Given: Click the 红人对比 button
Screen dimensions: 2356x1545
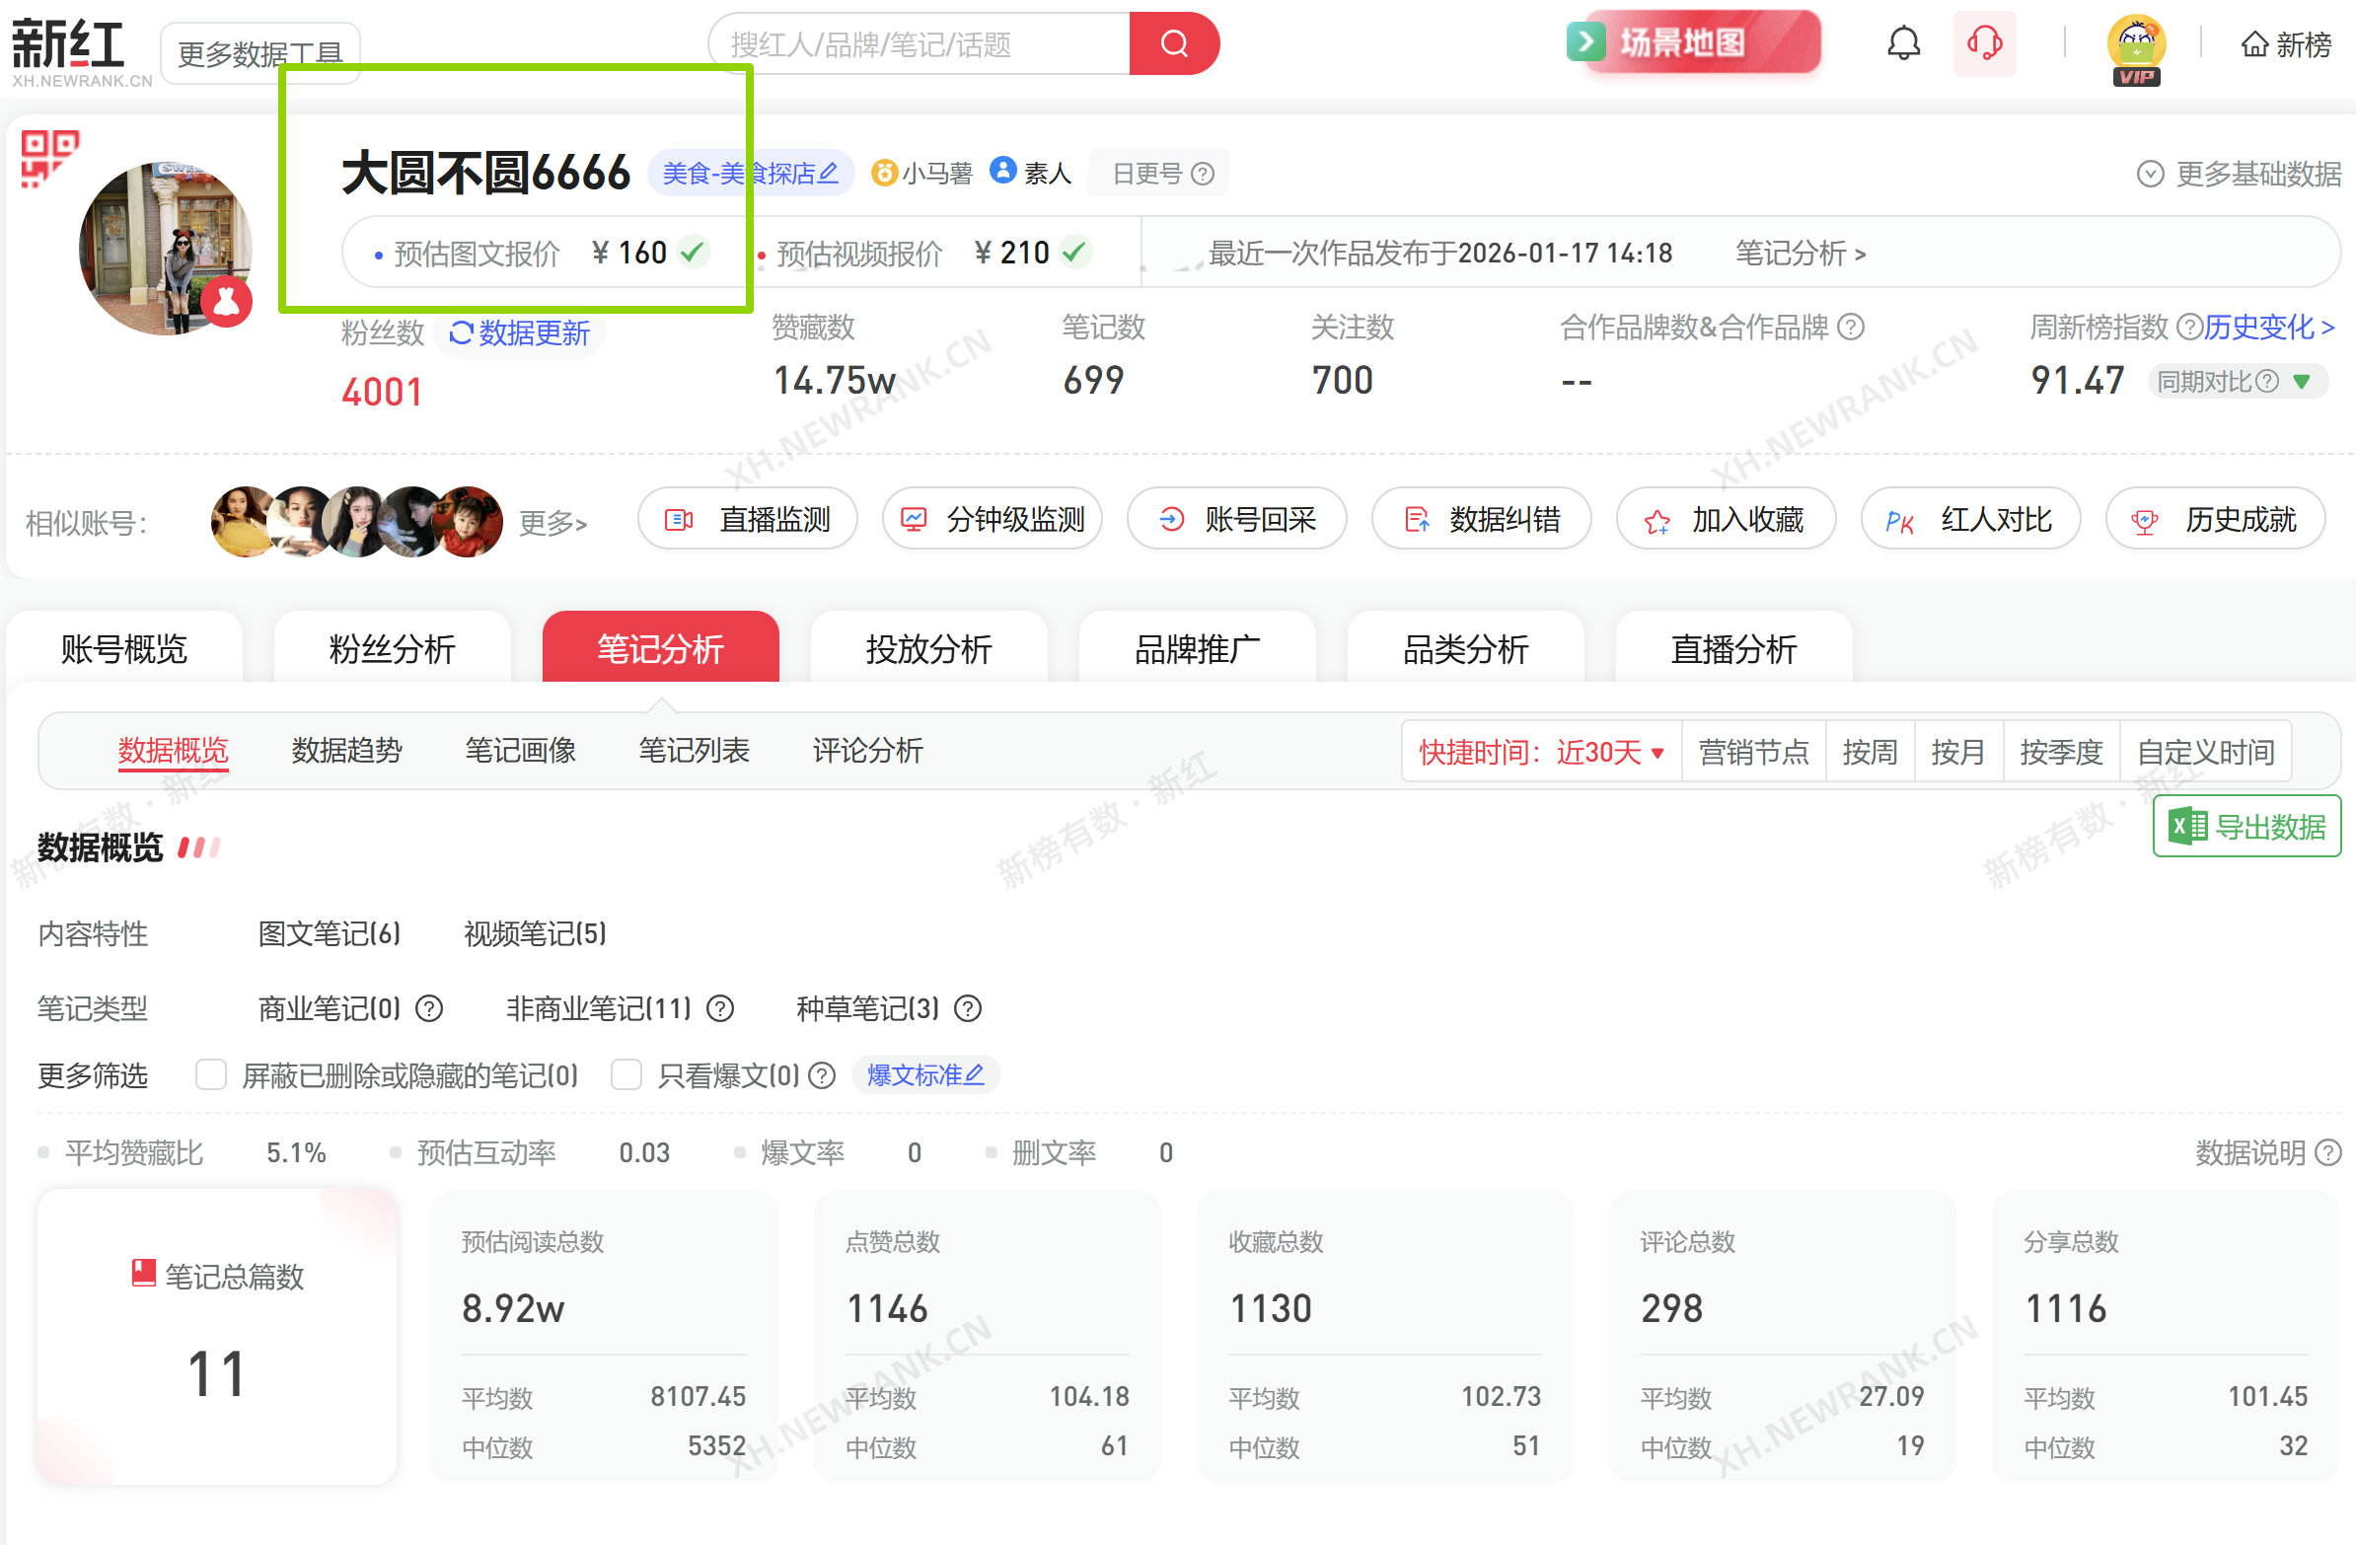Looking at the screenshot, I should [1970, 520].
